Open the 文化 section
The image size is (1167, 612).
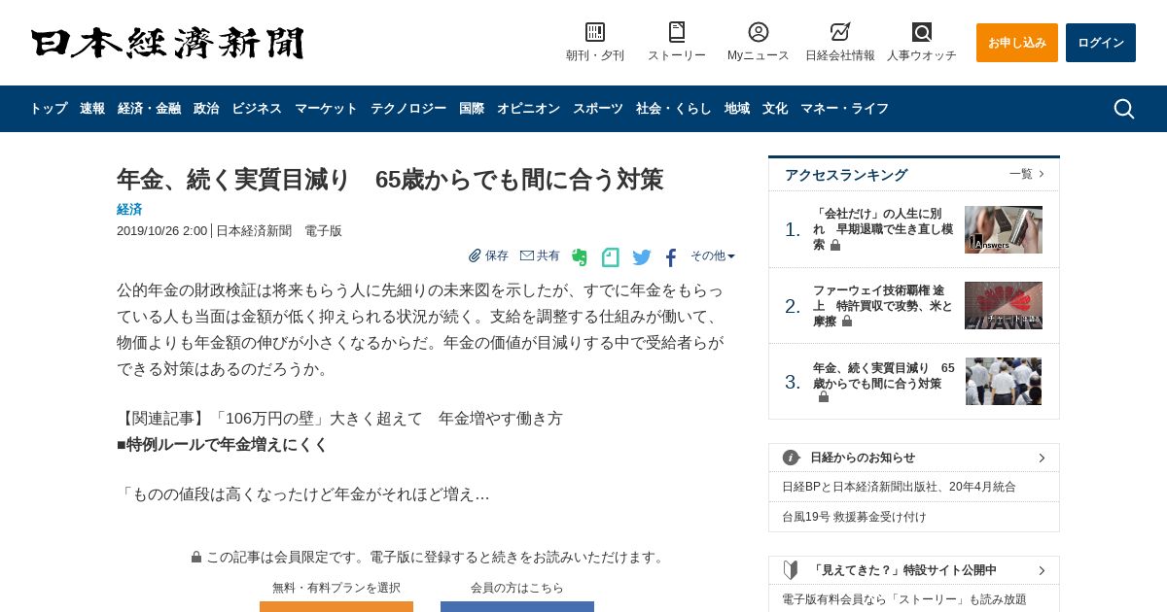click(x=775, y=109)
